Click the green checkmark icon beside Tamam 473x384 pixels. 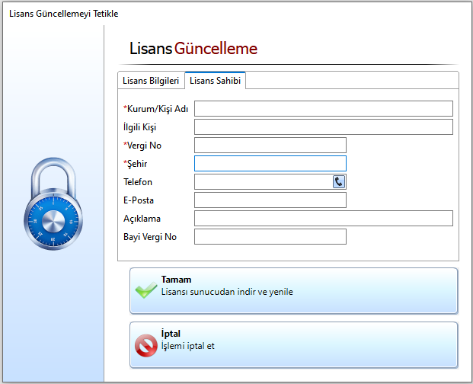coord(145,290)
